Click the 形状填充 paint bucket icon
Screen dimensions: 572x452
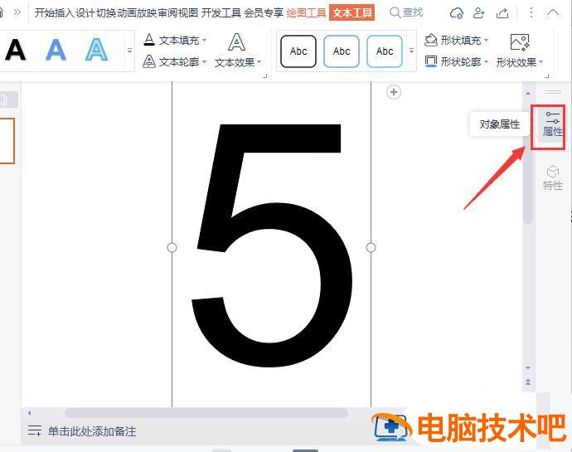coord(431,40)
